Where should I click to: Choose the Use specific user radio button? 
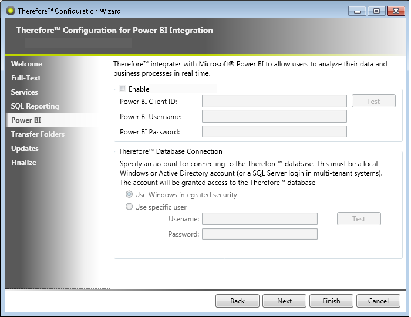tap(129, 207)
